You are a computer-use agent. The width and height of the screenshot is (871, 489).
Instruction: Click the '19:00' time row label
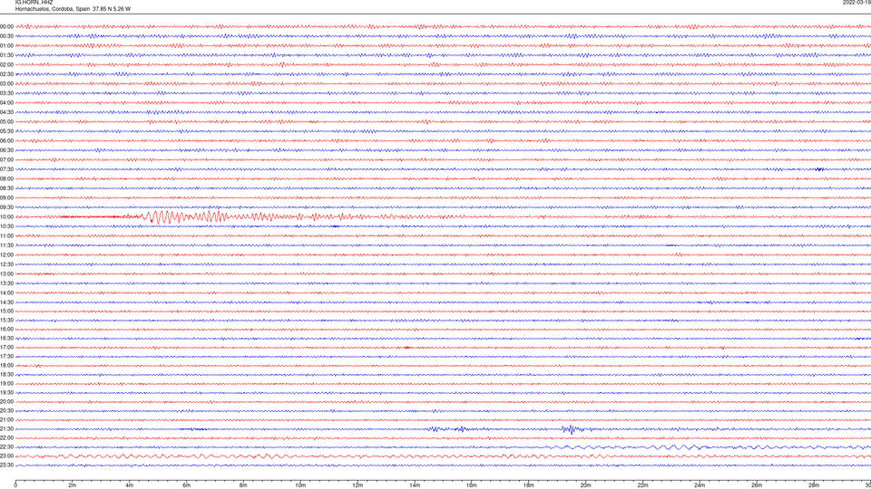pos(6,384)
